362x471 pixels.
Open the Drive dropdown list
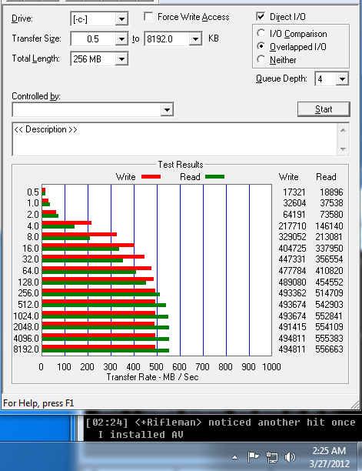[121, 19]
